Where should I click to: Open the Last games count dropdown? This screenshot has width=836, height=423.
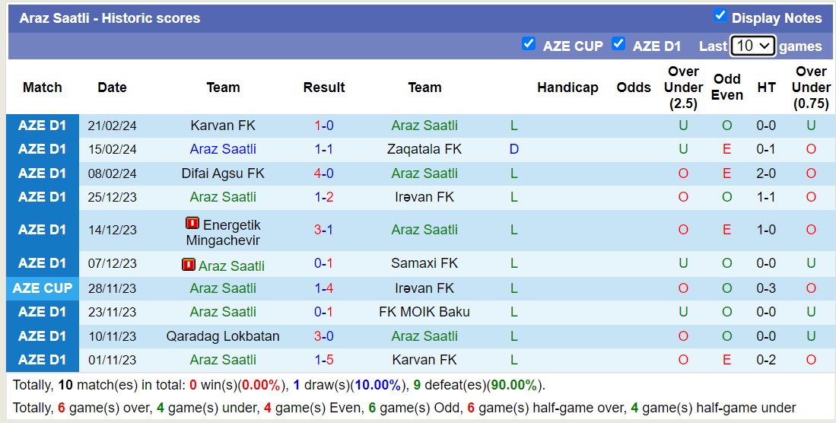coord(752,46)
